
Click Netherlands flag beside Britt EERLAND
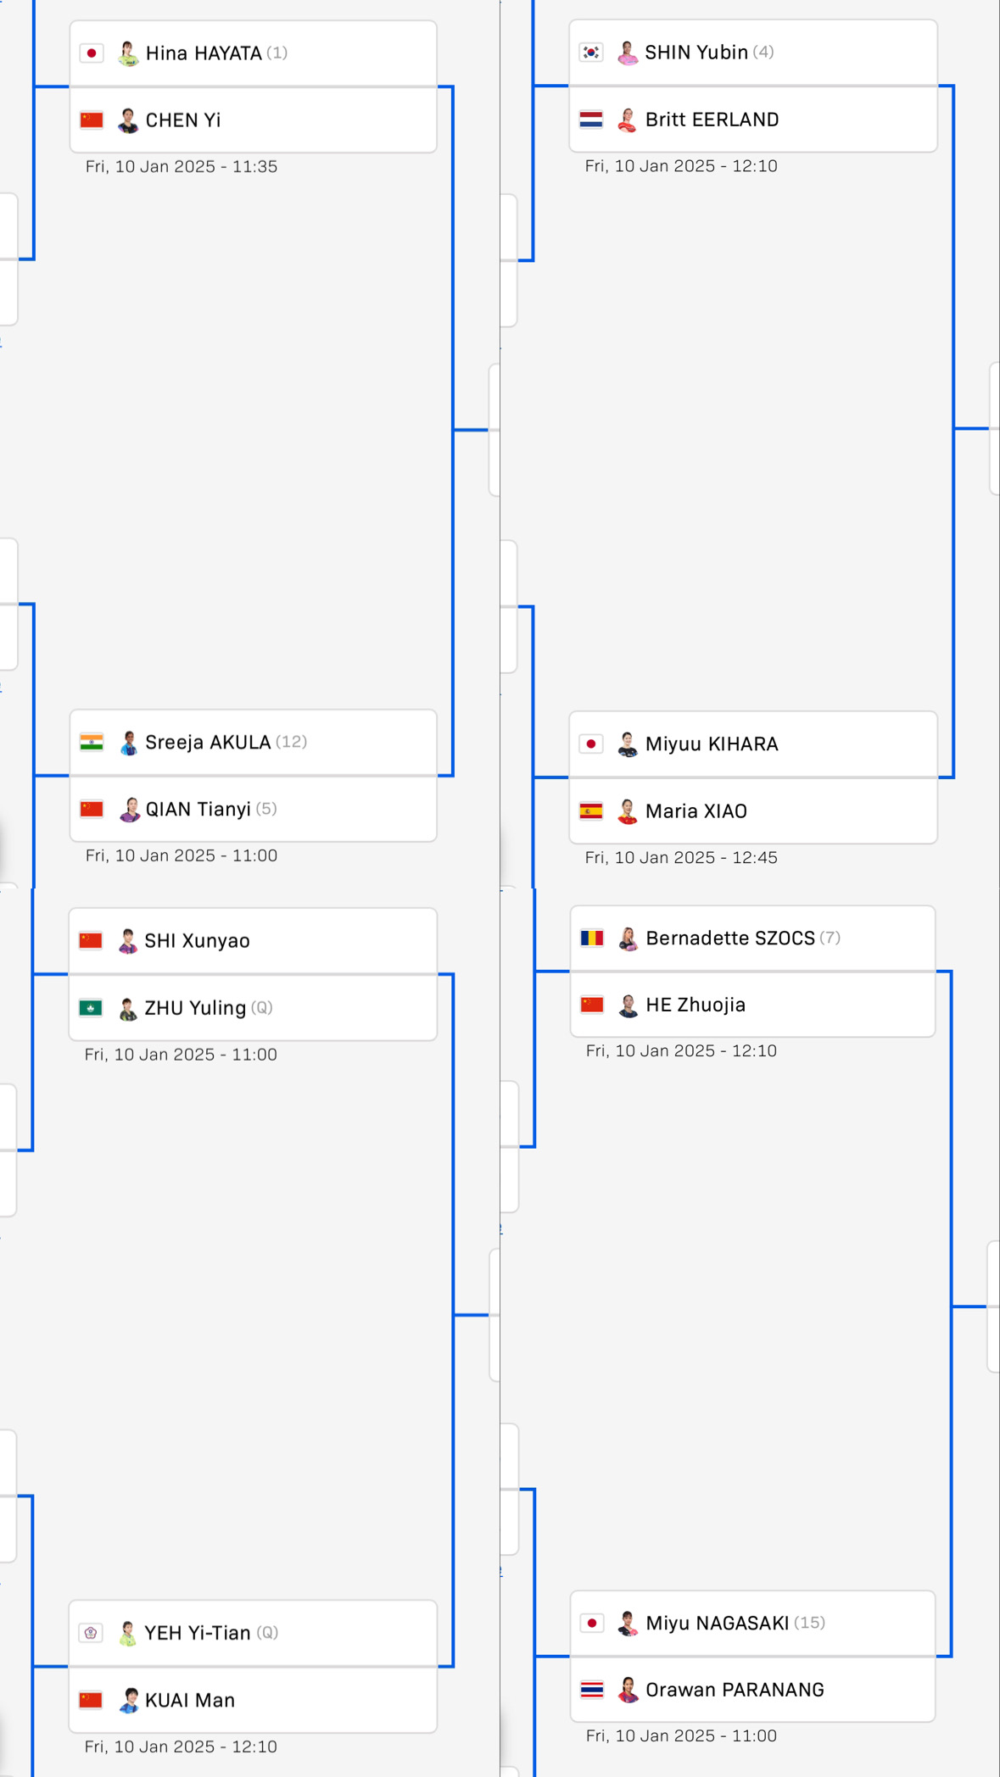click(x=591, y=120)
